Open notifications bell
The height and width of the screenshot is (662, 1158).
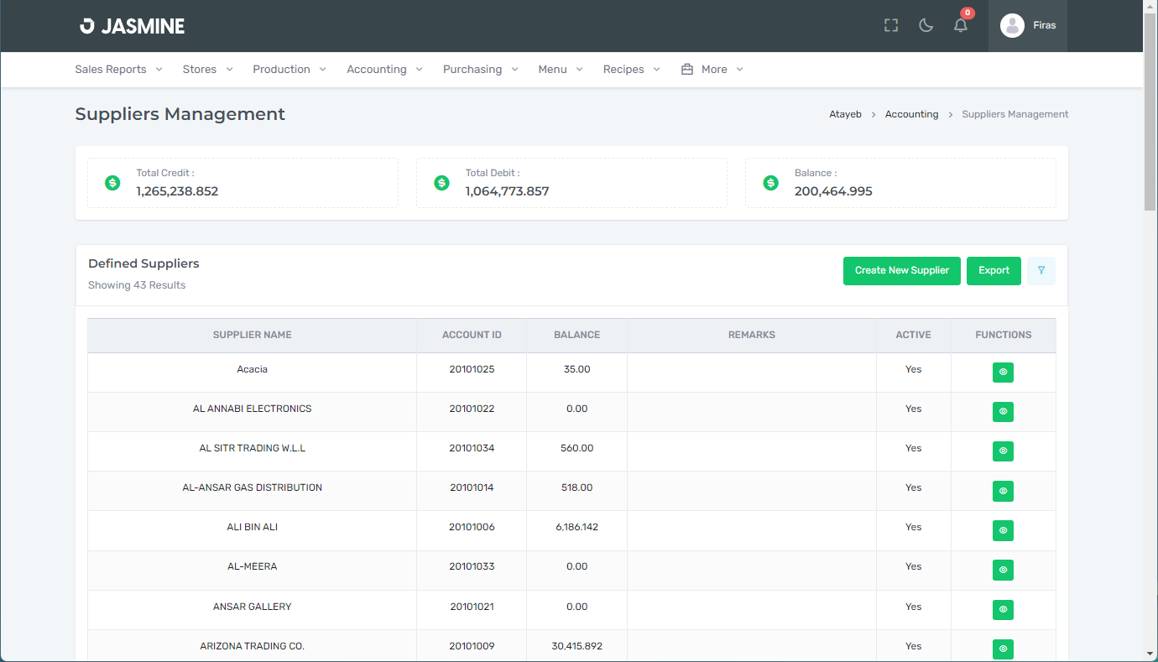(x=961, y=26)
